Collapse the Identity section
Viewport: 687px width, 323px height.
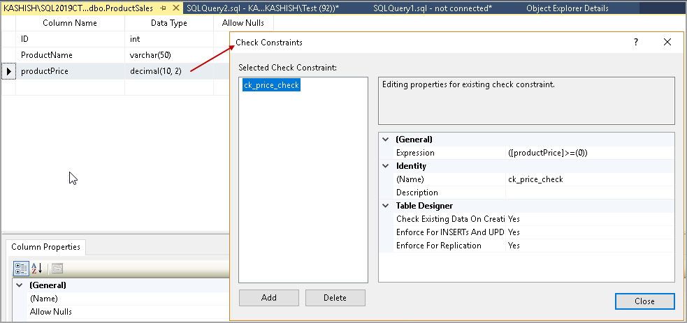[385, 166]
